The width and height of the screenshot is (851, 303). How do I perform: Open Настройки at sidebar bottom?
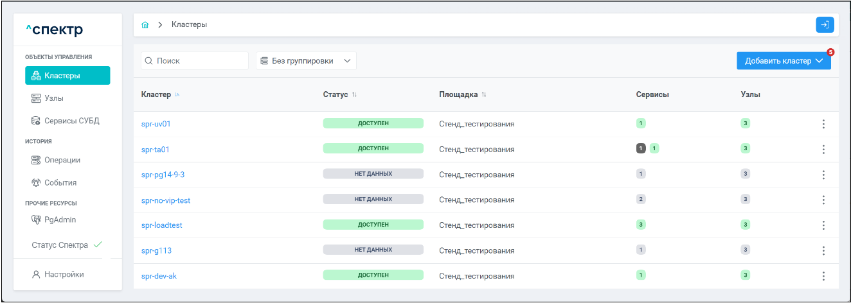point(64,274)
